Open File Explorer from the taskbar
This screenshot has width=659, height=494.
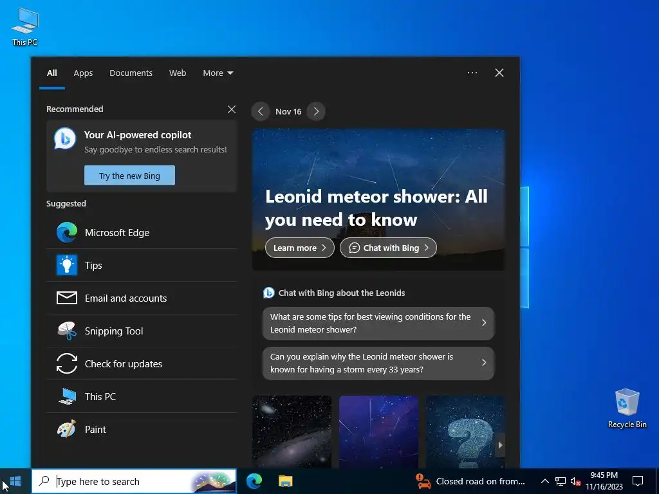(285, 481)
